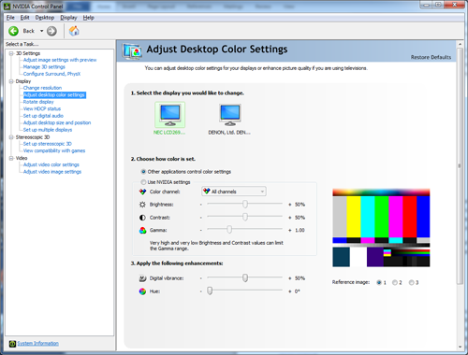Collapse the Video tree node
This screenshot has height=355, width=468.
click(11, 158)
